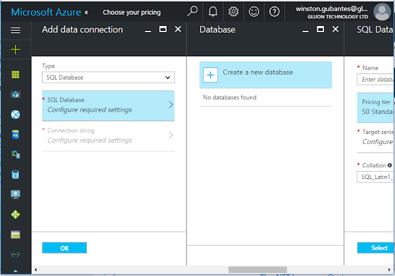Expand the Connection string settings row

point(108,136)
